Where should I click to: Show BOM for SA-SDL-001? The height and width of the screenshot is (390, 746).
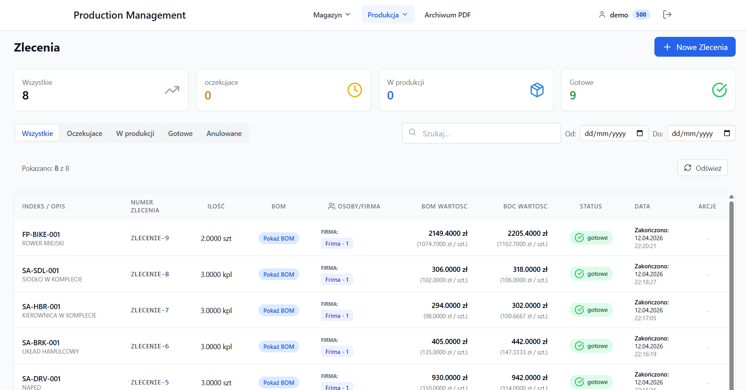pos(279,274)
